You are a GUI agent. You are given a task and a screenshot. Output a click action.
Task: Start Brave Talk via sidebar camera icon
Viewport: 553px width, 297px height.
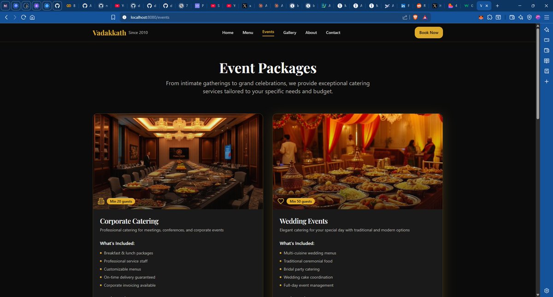coord(546,40)
